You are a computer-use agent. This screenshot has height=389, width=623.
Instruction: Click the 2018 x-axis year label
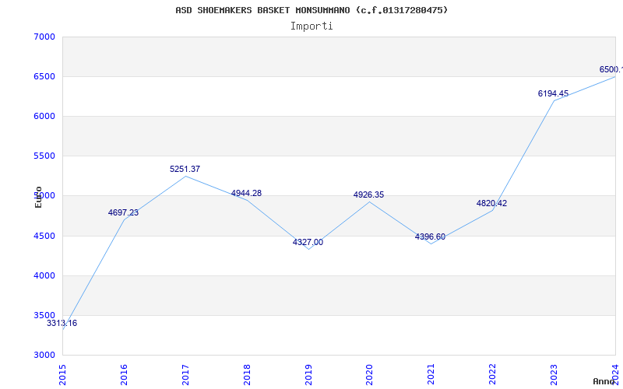tap(247, 375)
